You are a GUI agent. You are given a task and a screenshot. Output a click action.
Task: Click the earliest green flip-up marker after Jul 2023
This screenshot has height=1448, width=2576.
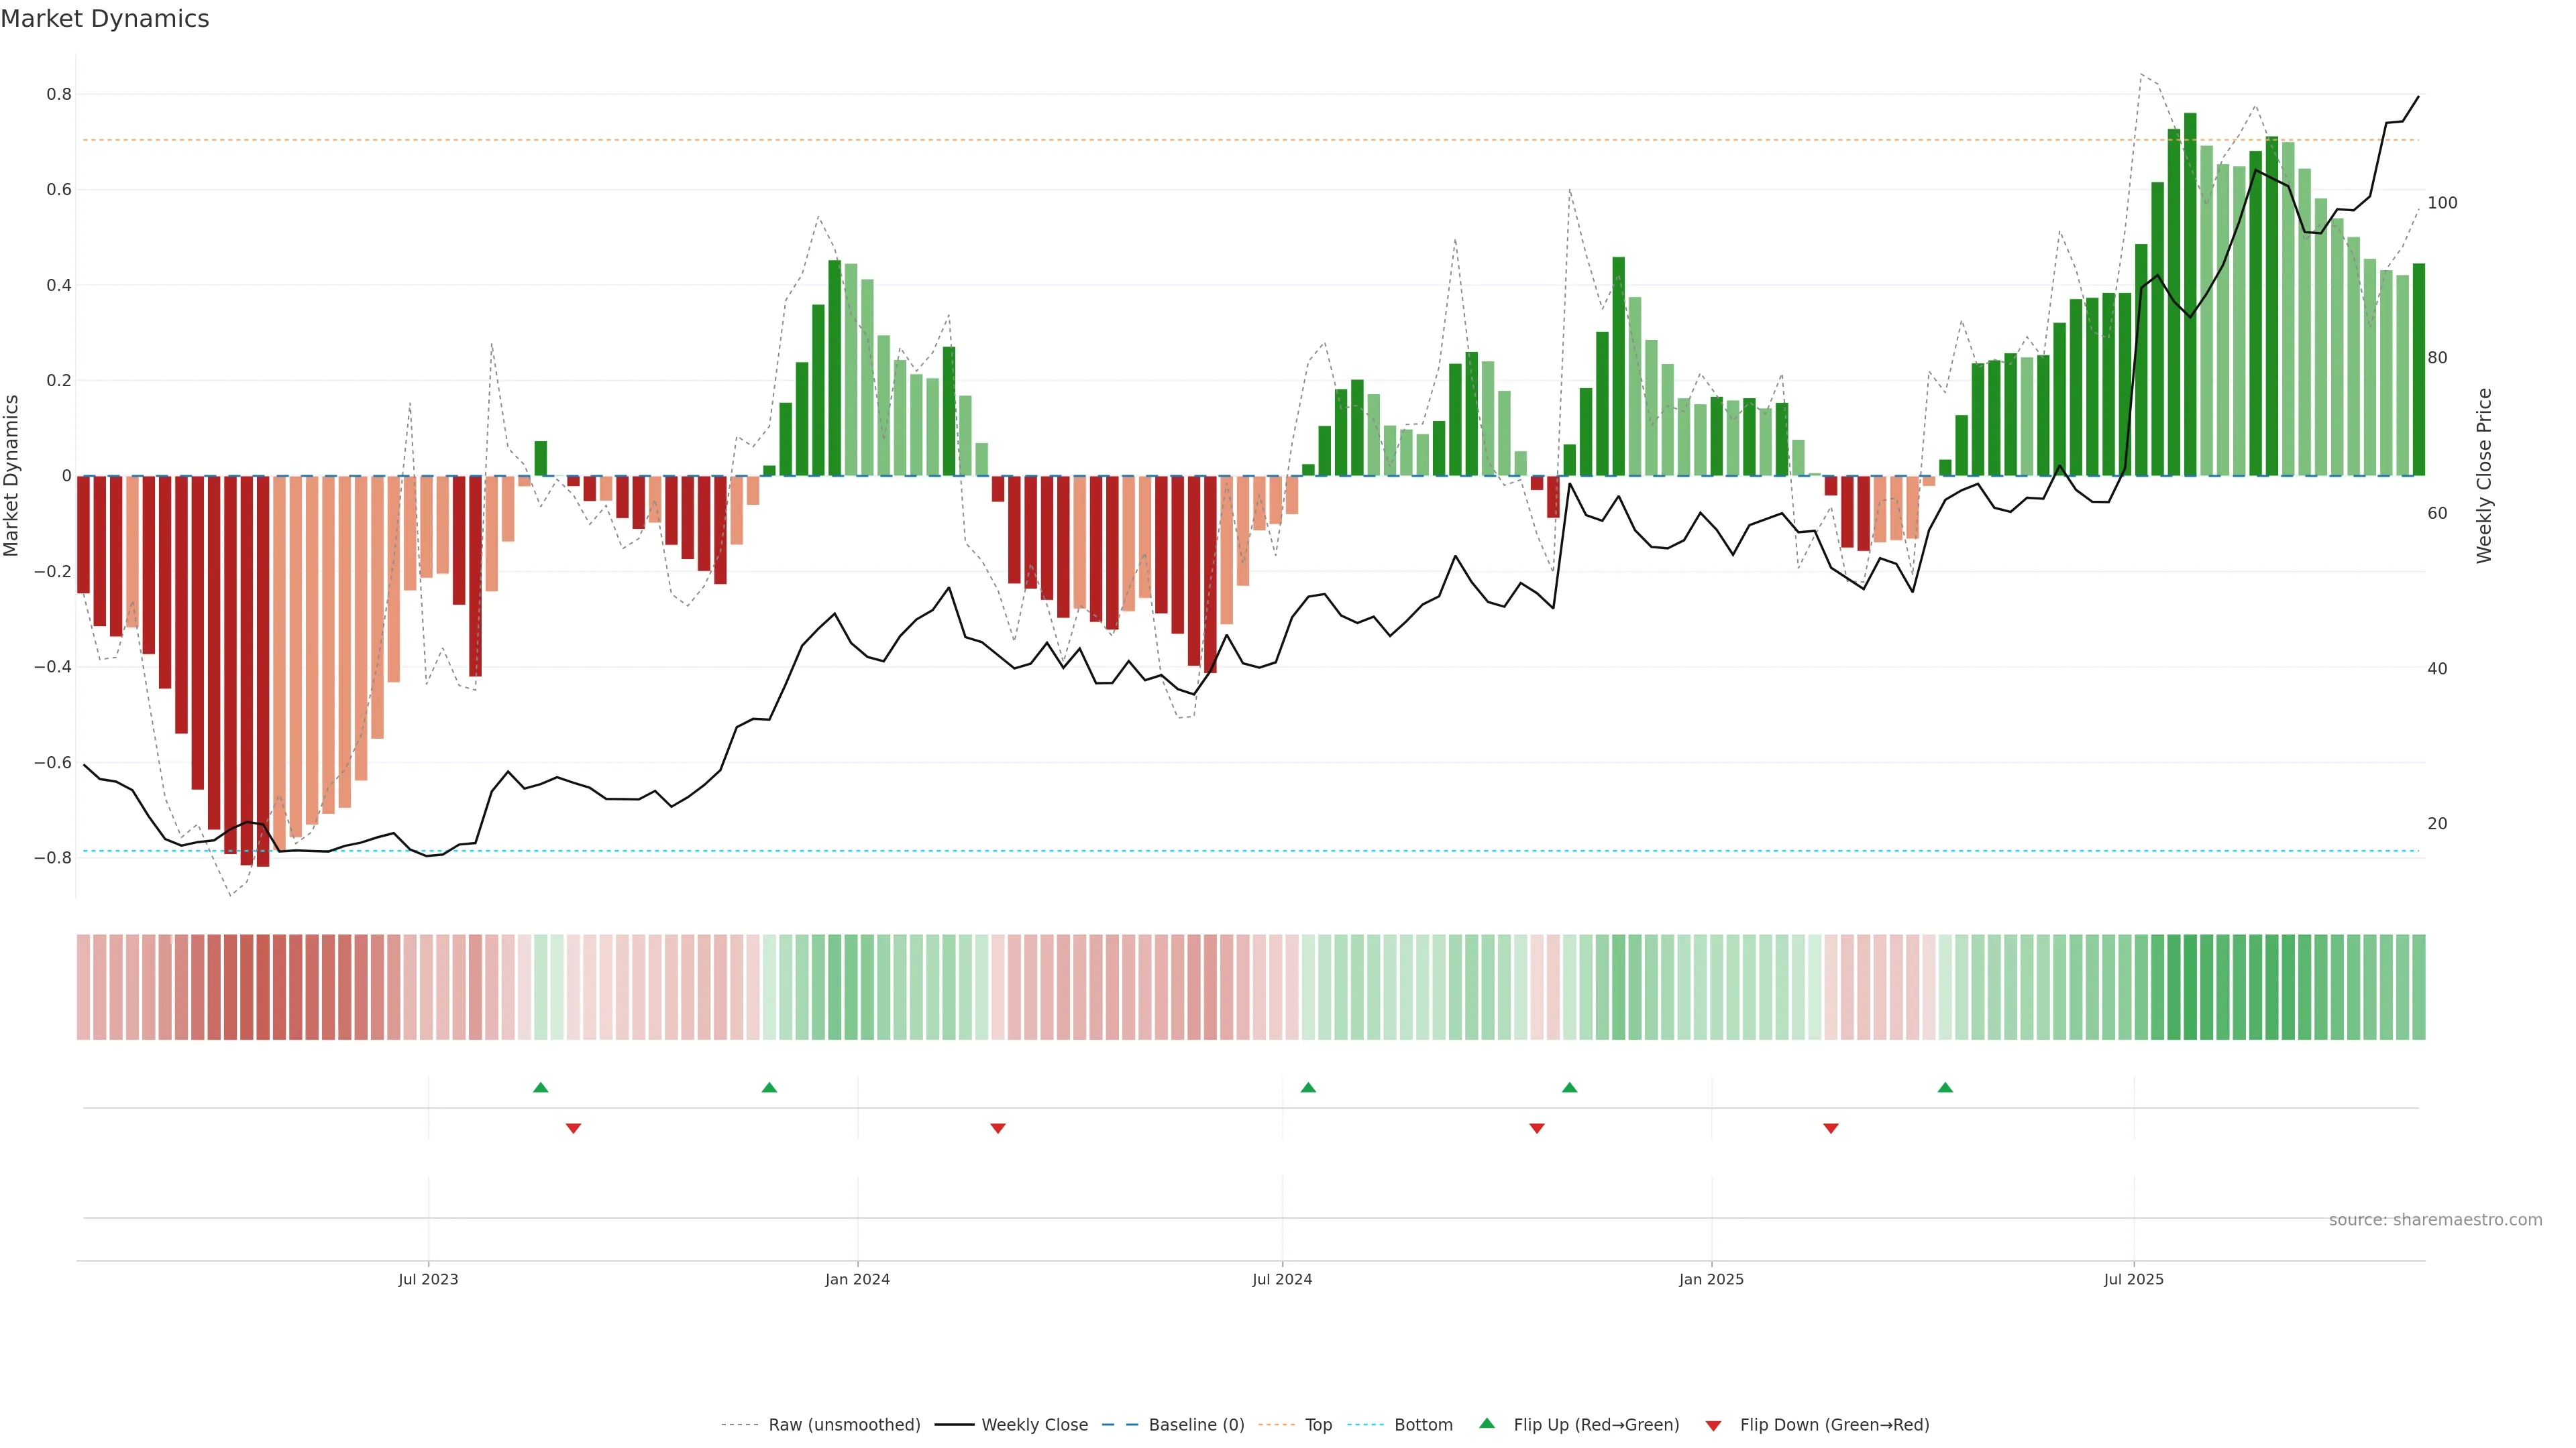541,1087
